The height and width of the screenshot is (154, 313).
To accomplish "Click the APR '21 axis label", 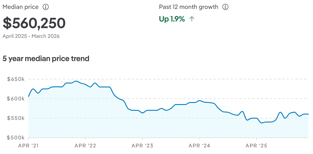I will click(x=29, y=146).
